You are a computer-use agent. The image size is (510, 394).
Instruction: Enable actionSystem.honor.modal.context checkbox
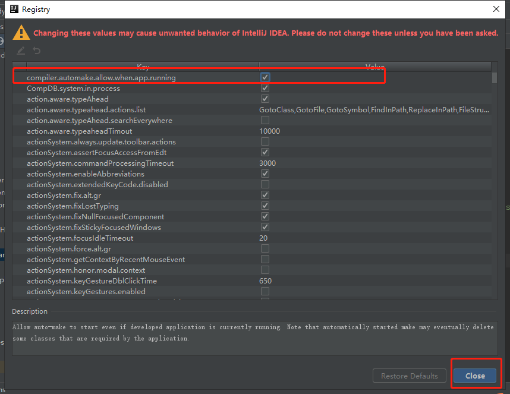(x=265, y=270)
